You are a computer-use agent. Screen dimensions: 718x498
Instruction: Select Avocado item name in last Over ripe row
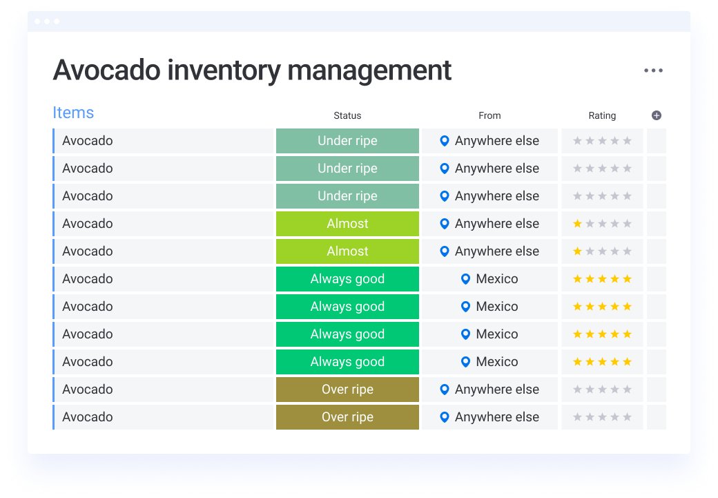(x=88, y=417)
